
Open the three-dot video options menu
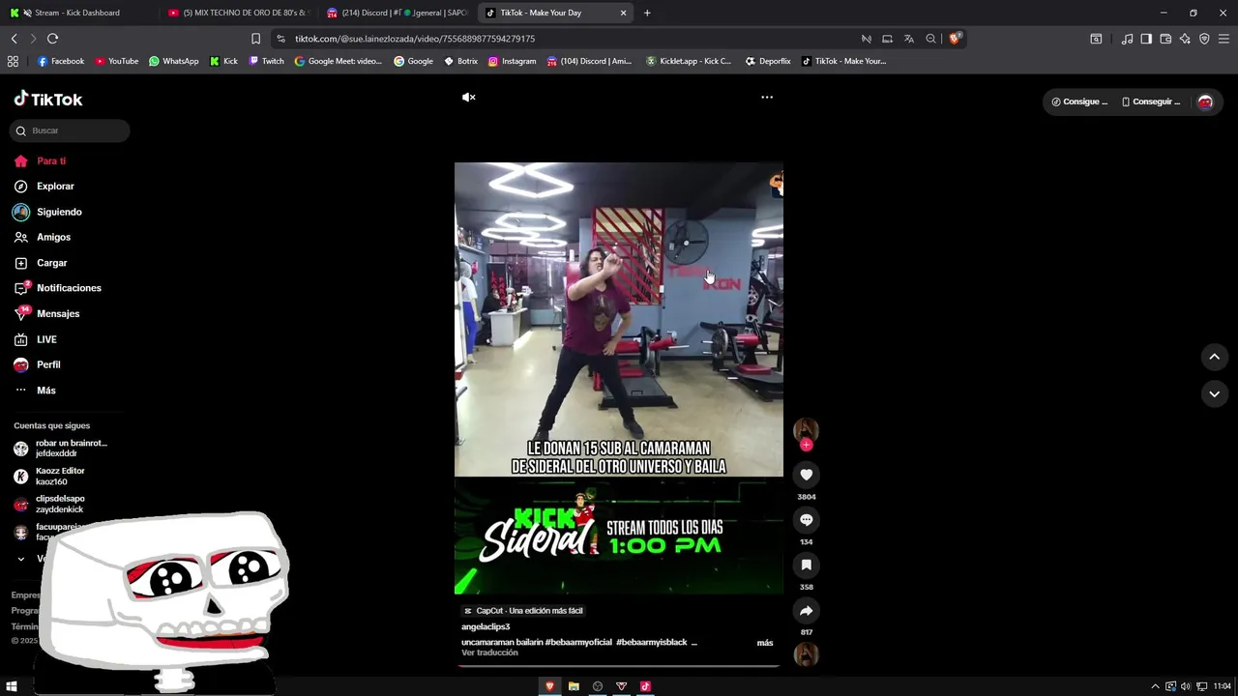coord(767,98)
